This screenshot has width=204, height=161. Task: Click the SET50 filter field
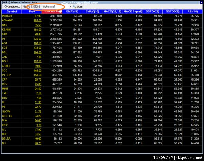coord(35,6)
